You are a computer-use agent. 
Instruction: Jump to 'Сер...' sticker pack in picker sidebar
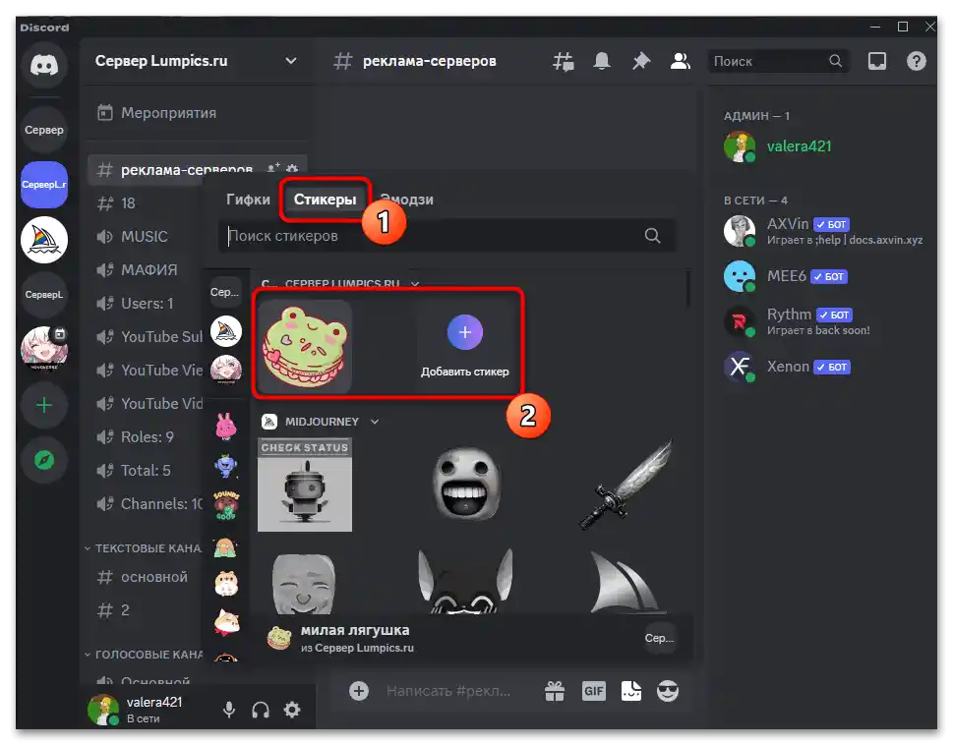pyautogui.click(x=225, y=293)
